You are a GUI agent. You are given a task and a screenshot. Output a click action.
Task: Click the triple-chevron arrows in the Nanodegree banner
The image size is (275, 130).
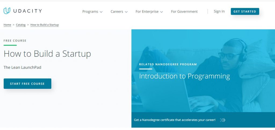coord(223,120)
